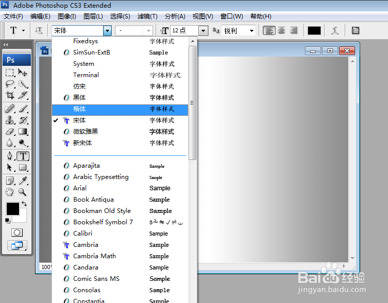The height and width of the screenshot is (303, 388).
Task: Toggle text orientation button
Action: click(x=39, y=31)
